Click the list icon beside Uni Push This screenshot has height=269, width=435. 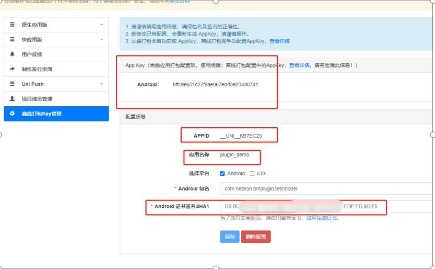point(12,84)
